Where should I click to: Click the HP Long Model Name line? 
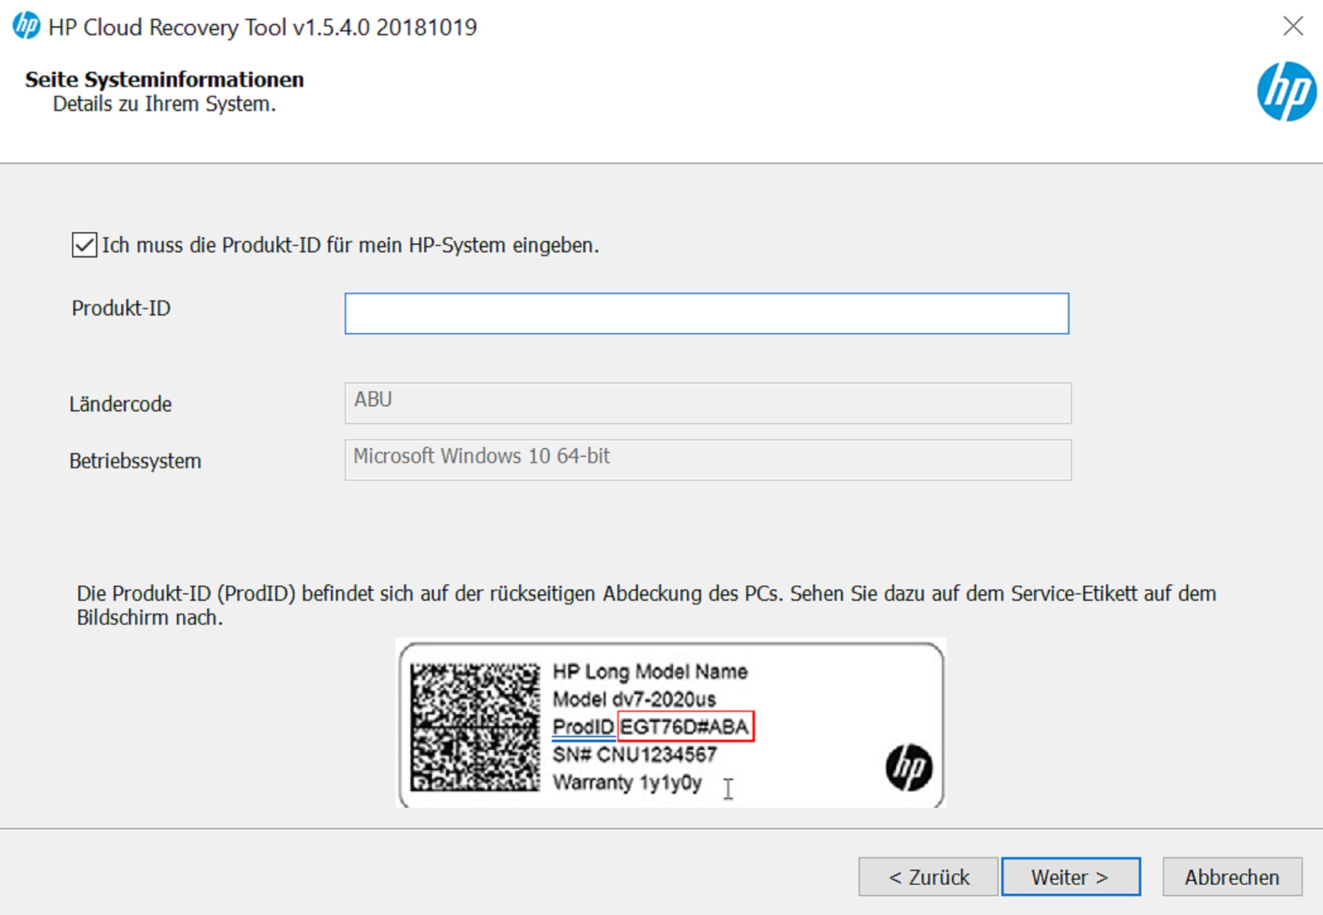click(650, 671)
